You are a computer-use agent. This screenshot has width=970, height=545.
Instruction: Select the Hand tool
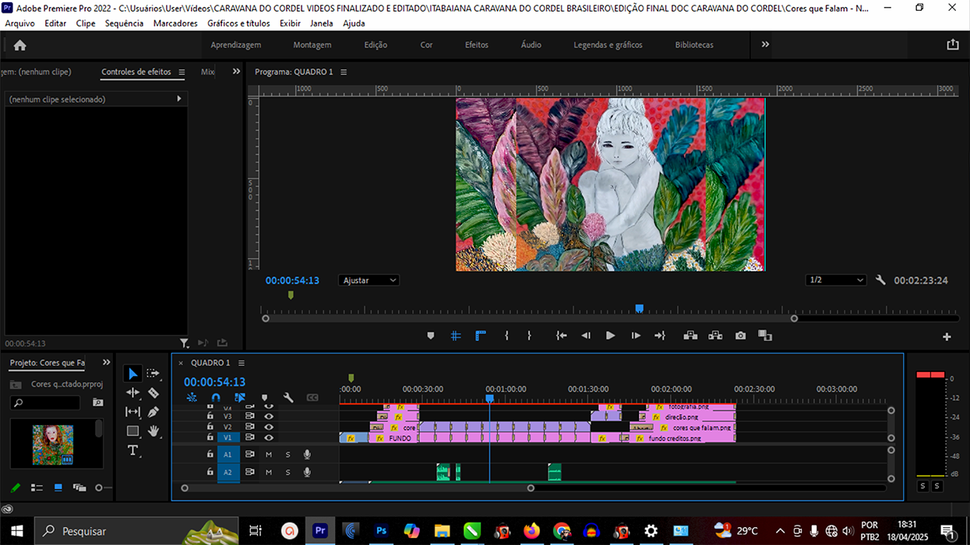[153, 431]
